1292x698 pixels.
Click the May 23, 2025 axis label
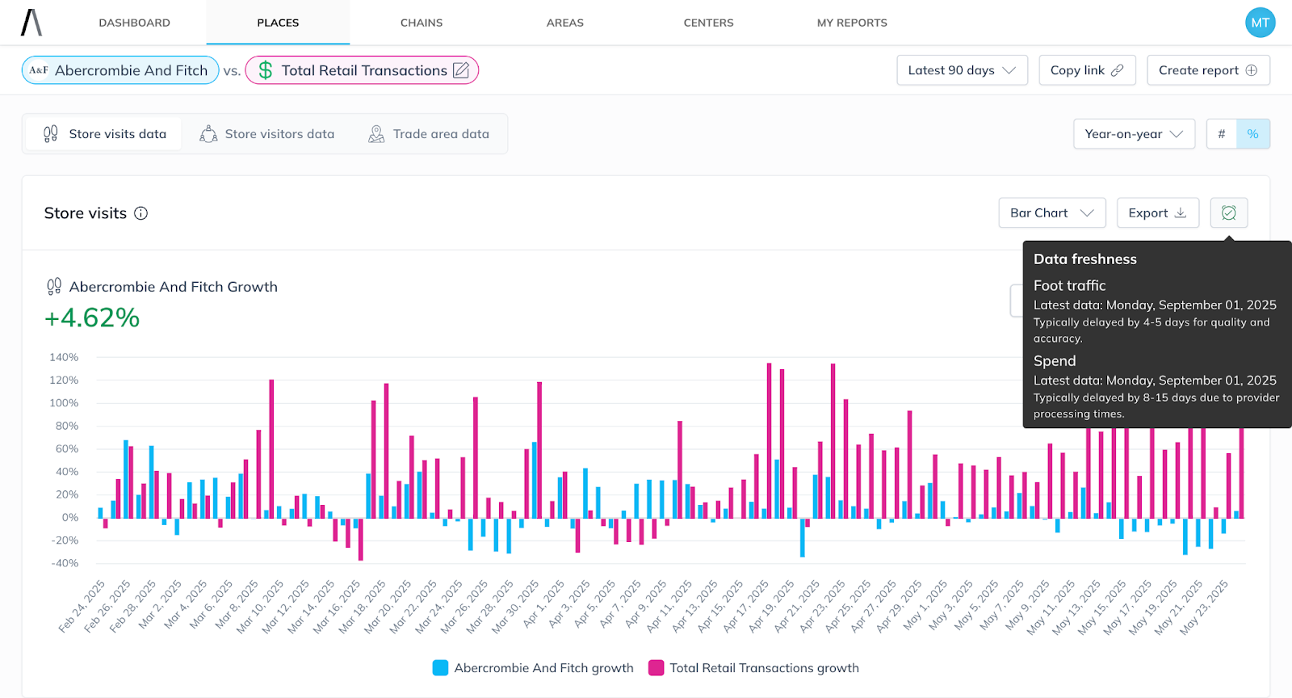(x=1204, y=608)
